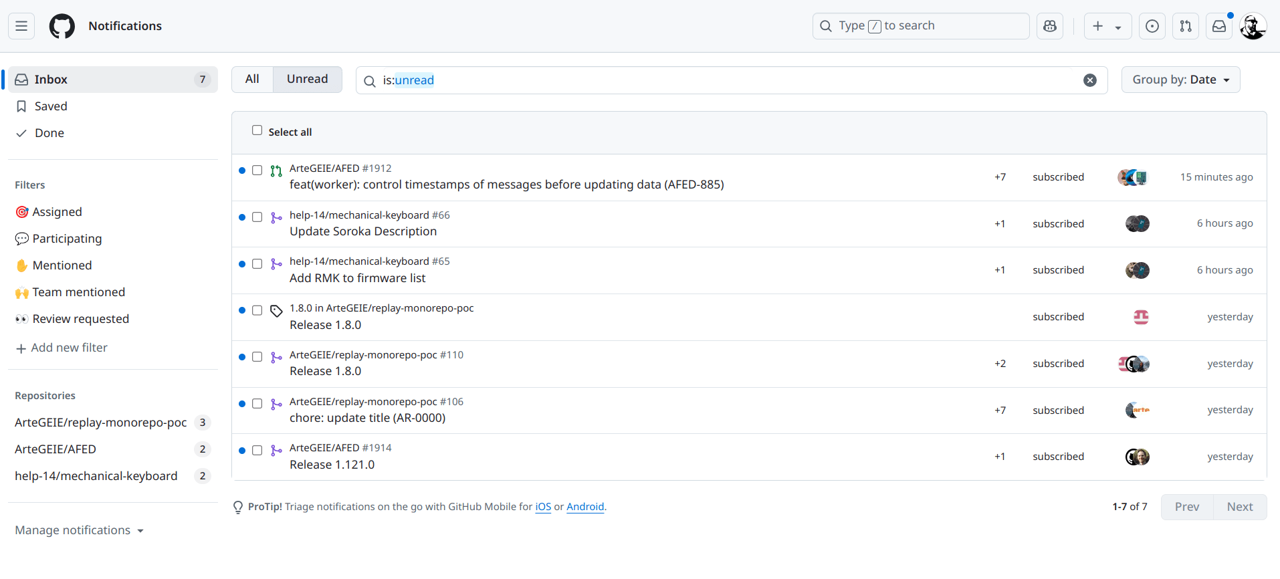Click the merge icon for replay-monorepo-poc #106
This screenshot has height=579, width=1280.
coord(276,404)
